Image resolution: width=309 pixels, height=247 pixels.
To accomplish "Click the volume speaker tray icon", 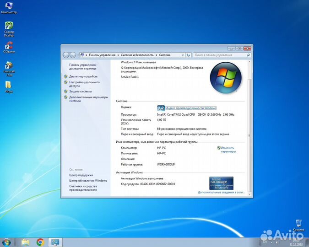I will (x=277, y=242).
